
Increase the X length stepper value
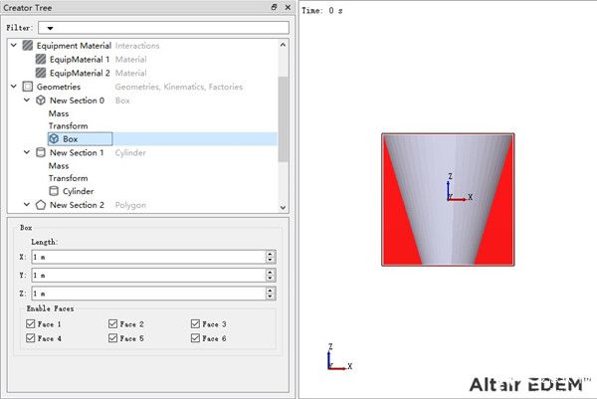[x=270, y=253]
